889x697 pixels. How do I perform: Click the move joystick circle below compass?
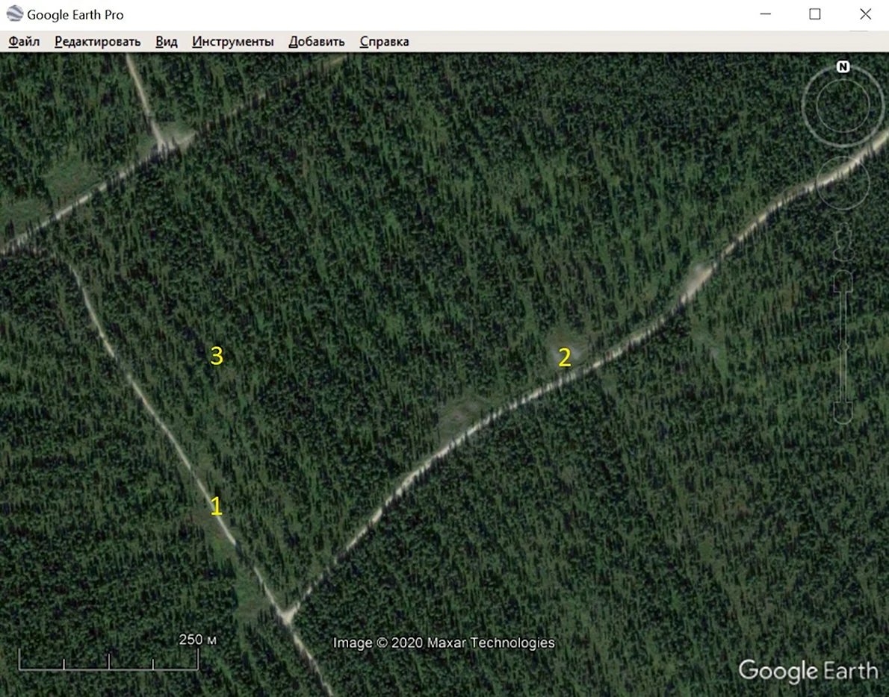(843, 183)
